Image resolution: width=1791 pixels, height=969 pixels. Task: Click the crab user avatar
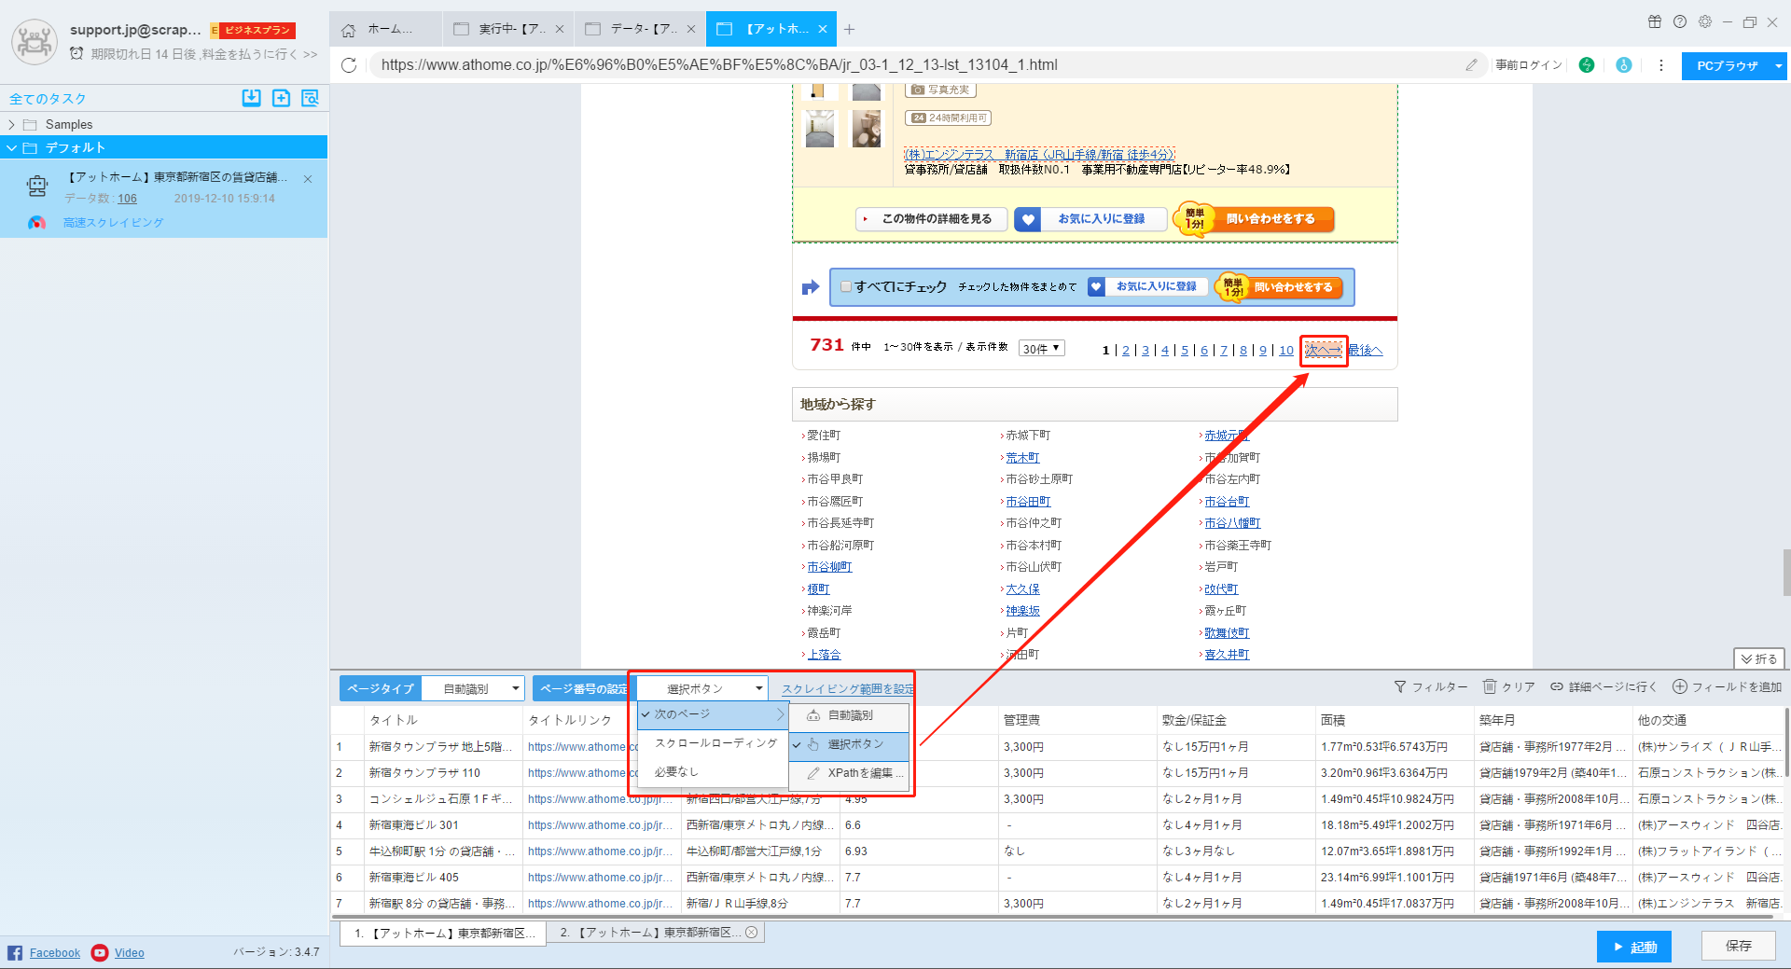click(35, 42)
